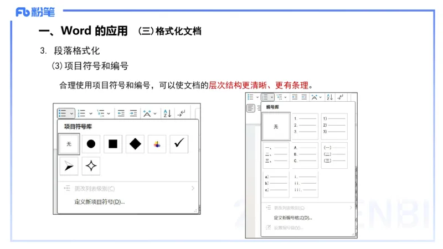Click the 项目符号库 heading text
The height and width of the screenshot is (249, 443).
(x=78, y=127)
